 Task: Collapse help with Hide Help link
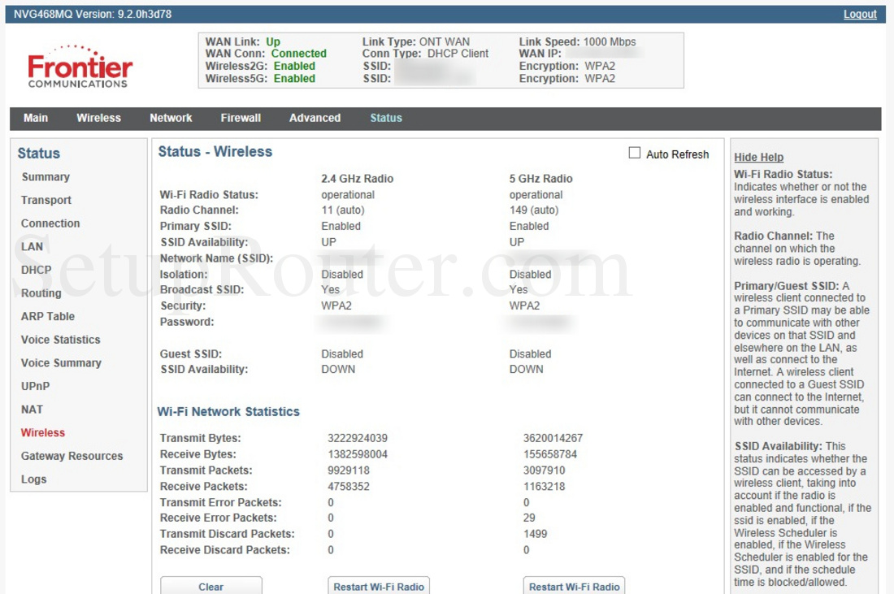point(758,158)
